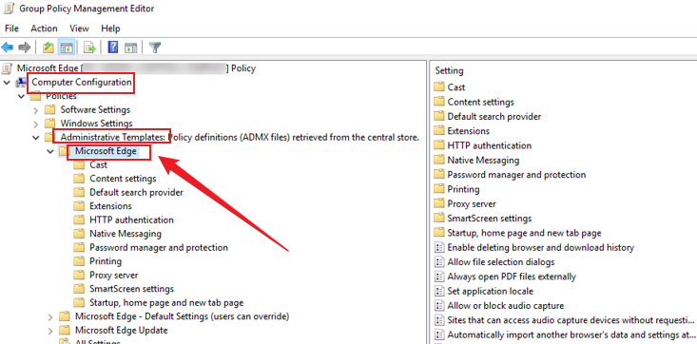Click the policy icon beside Always open PDF files externally
697x344 pixels.
pyautogui.click(x=439, y=277)
